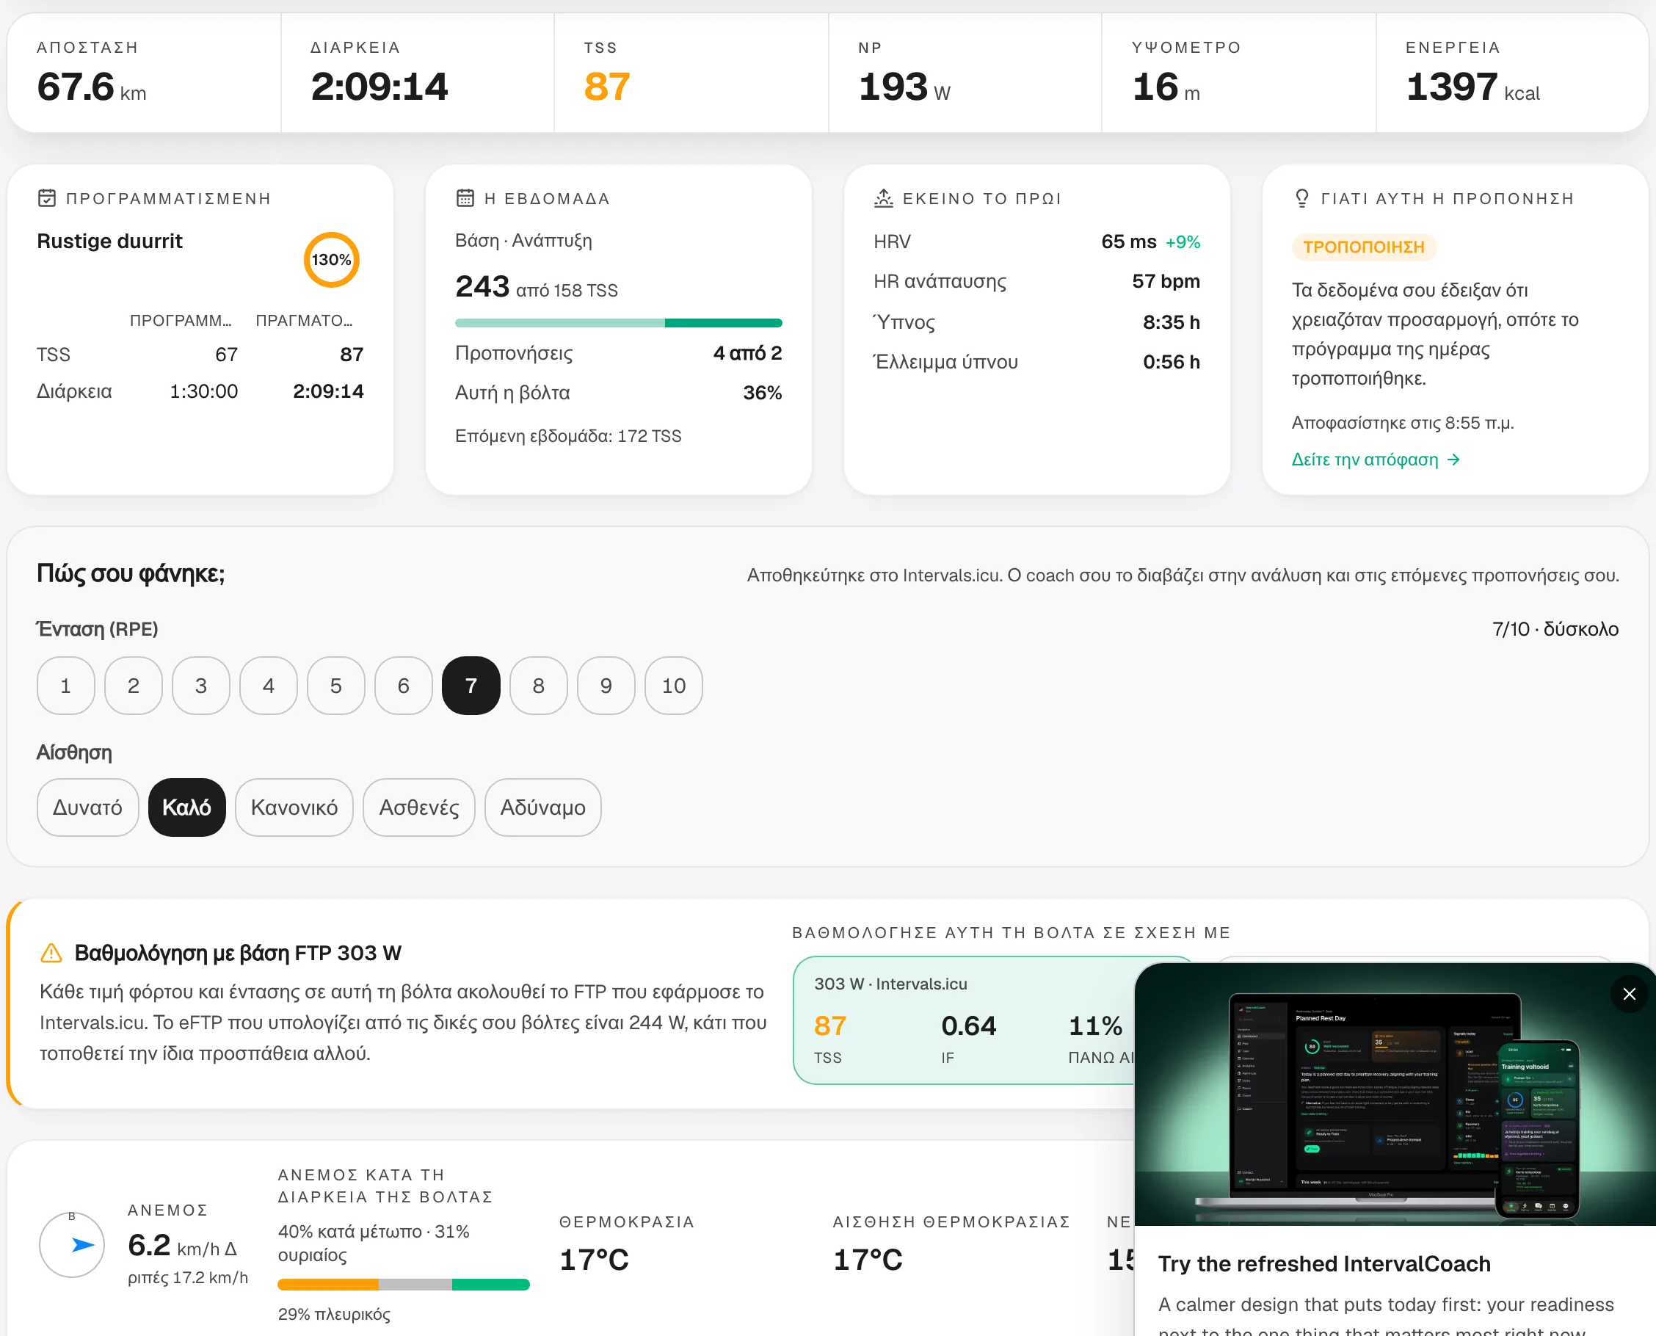Click the Έλλειμμα ύπνου 0:56 h value
Screen dimensions: 1656x1336
pyautogui.click(x=1172, y=362)
